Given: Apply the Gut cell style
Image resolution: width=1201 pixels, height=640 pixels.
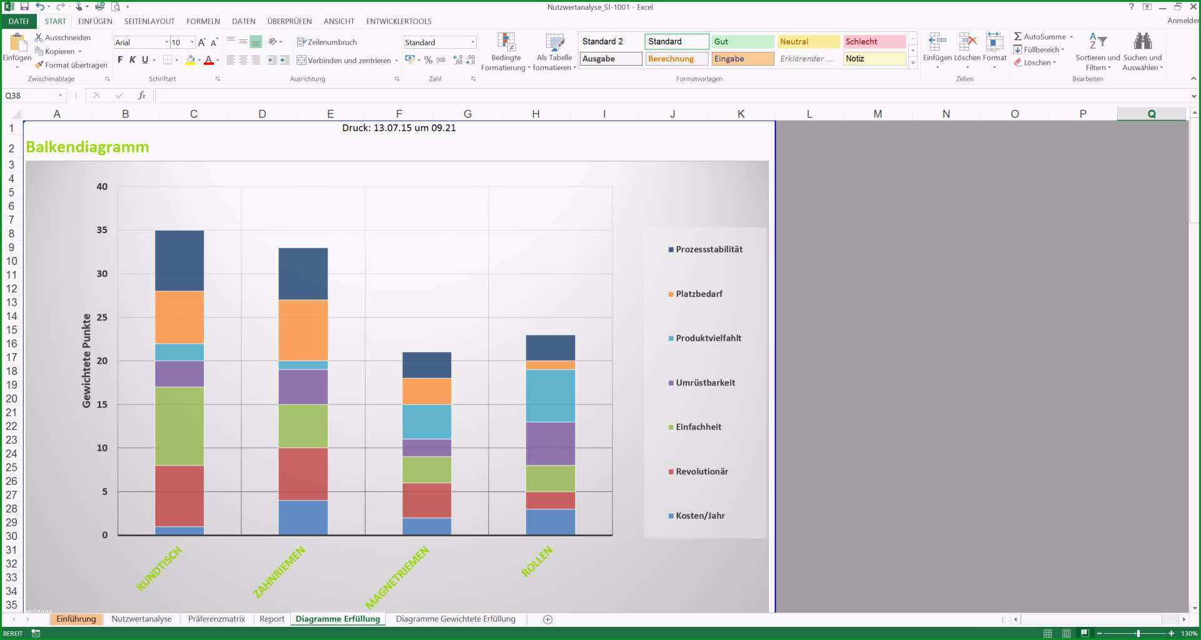Looking at the screenshot, I should (742, 41).
